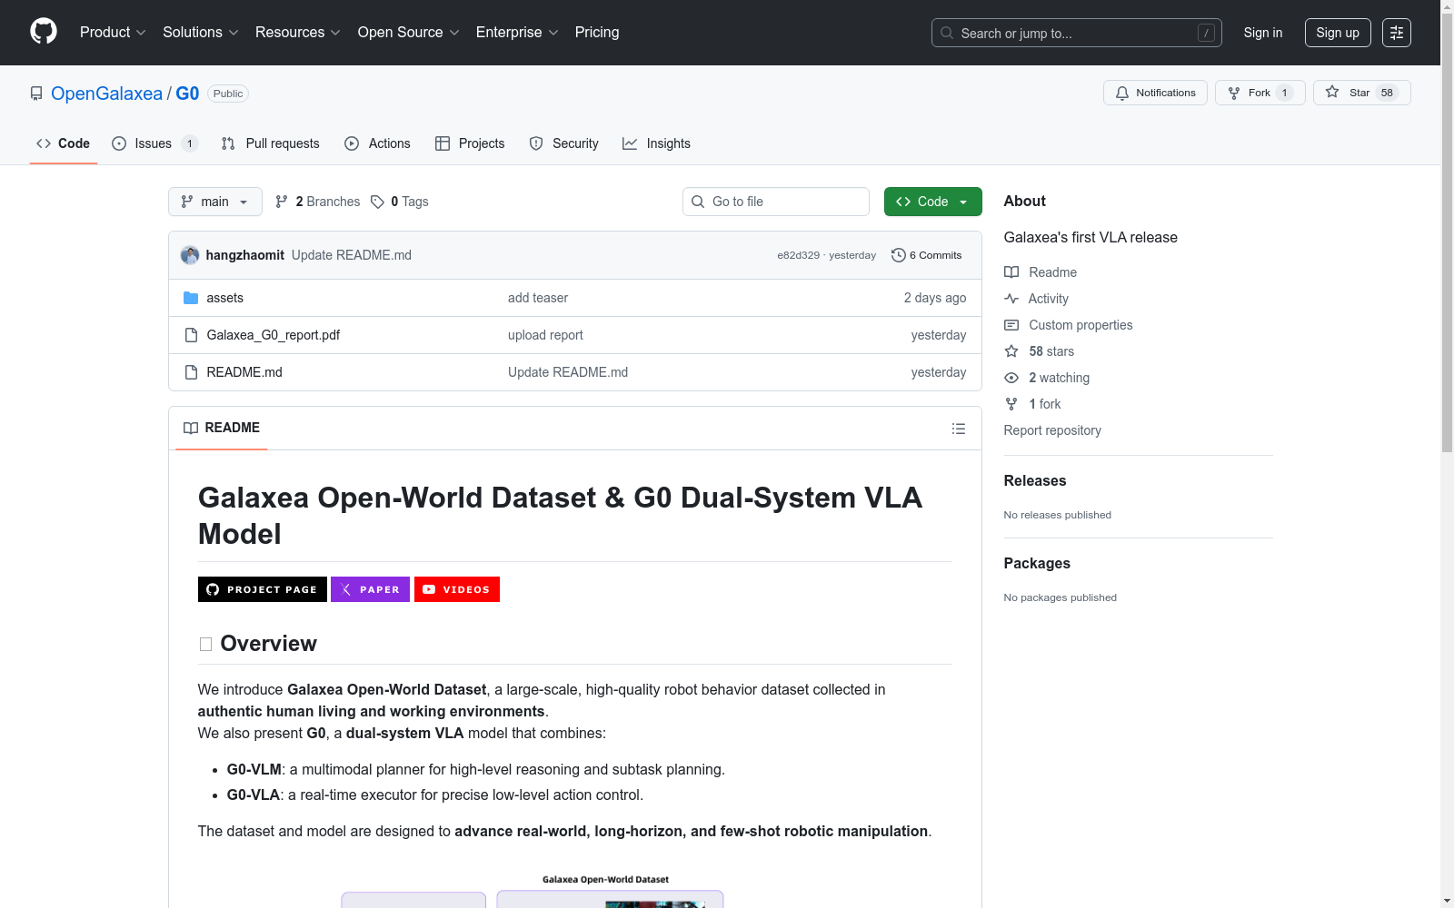Open the 6 Commits link
1454x908 pixels.
[x=927, y=255]
